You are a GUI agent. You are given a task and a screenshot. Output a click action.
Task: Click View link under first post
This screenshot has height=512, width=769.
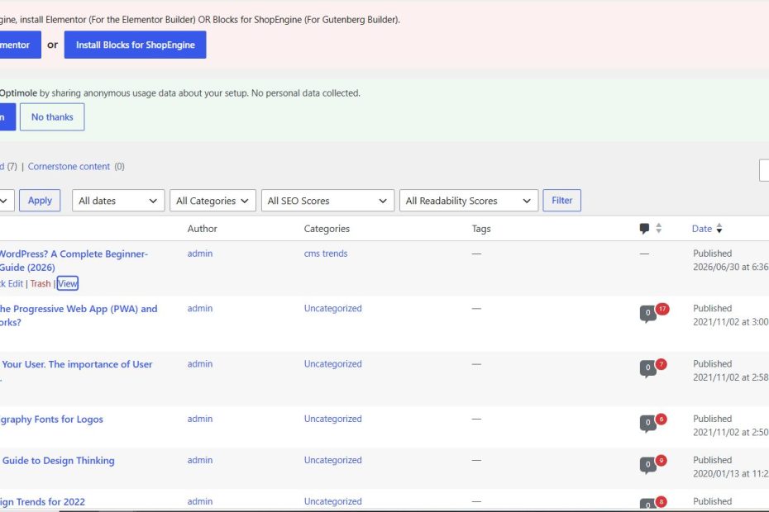(x=67, y=284)
